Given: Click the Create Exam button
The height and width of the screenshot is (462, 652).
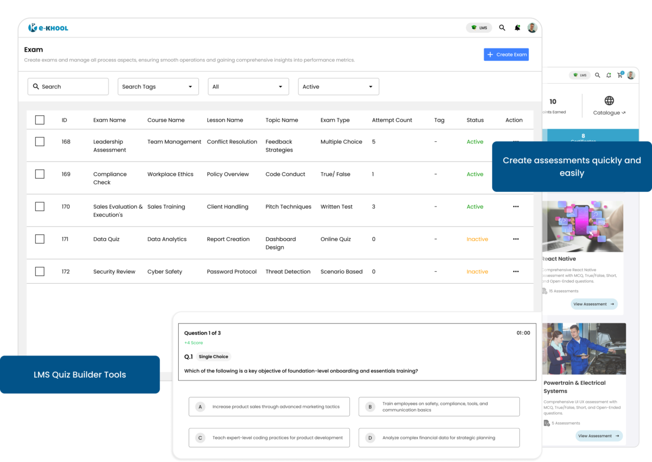Looking at the screenshot, I should pos(506,54).
